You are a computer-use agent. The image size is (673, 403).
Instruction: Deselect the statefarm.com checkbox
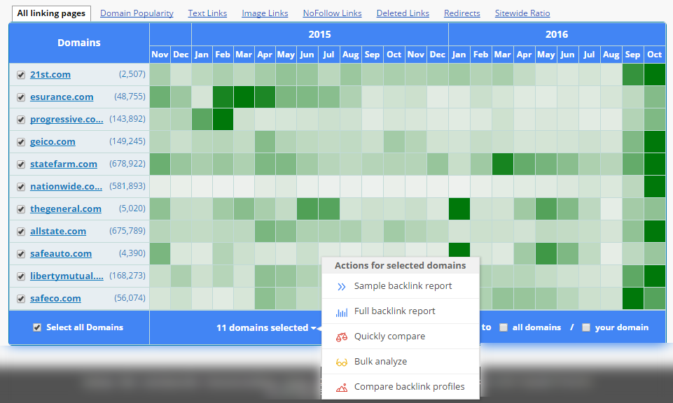20,164
